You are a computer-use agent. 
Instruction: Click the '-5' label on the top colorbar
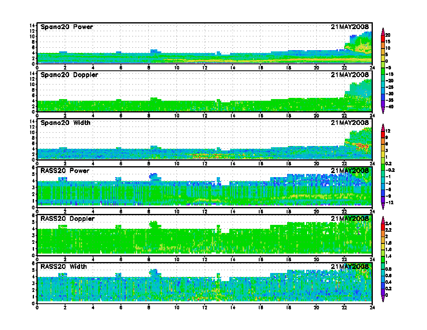(x=389, y=68)
